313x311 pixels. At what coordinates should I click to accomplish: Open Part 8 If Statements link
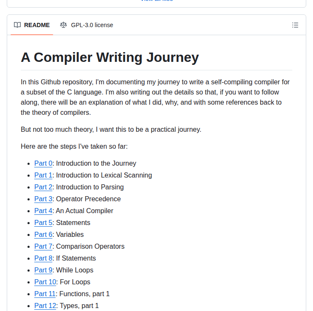coord(43,258)
